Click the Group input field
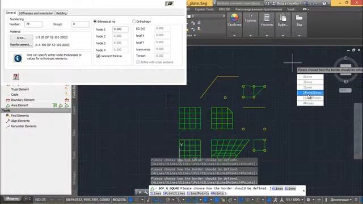The height and width of the screenshot is (204, 363). 81,24
